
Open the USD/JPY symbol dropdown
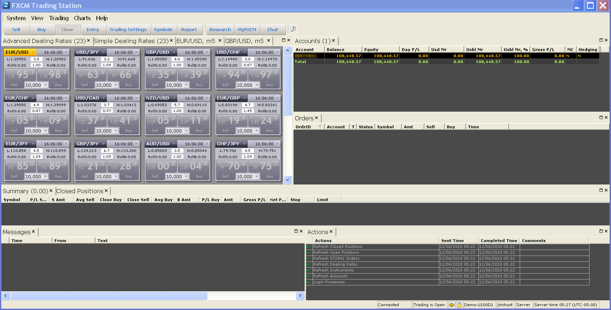[103, 52]
